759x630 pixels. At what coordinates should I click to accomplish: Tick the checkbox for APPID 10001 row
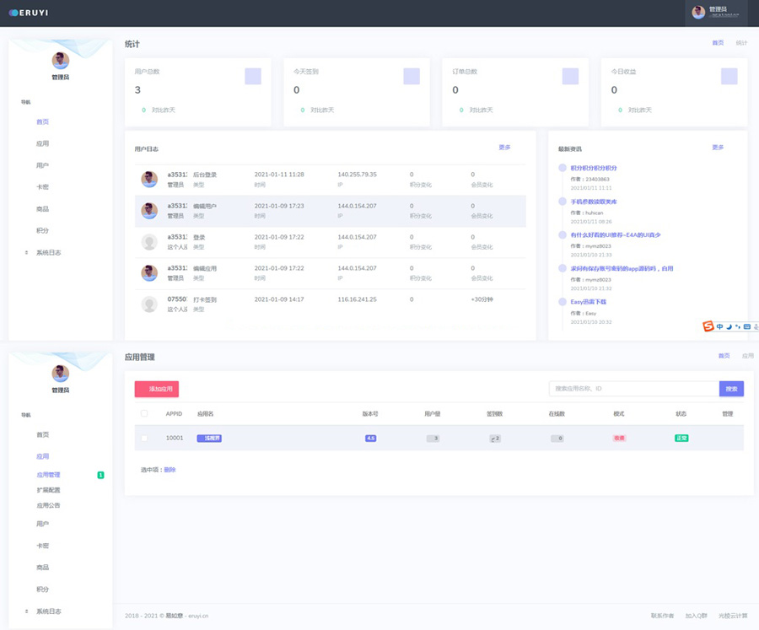coord(144,438)
